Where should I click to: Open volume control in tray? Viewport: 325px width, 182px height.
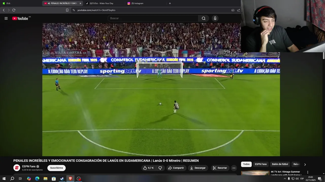[x=297, y=179]
